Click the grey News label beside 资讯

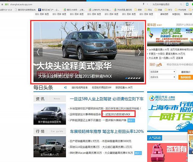coord(57,99)
